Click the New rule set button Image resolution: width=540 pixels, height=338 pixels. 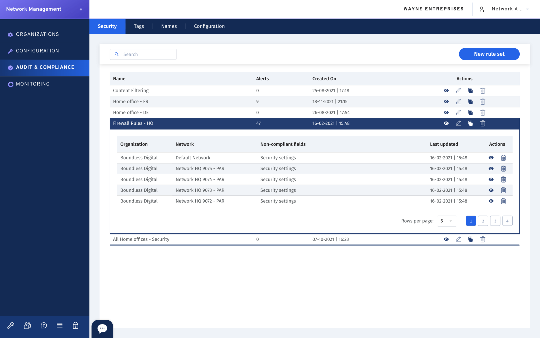click(x=489, y=54)
